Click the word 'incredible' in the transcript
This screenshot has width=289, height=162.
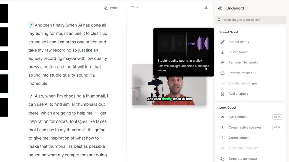[x=38, y=83]
